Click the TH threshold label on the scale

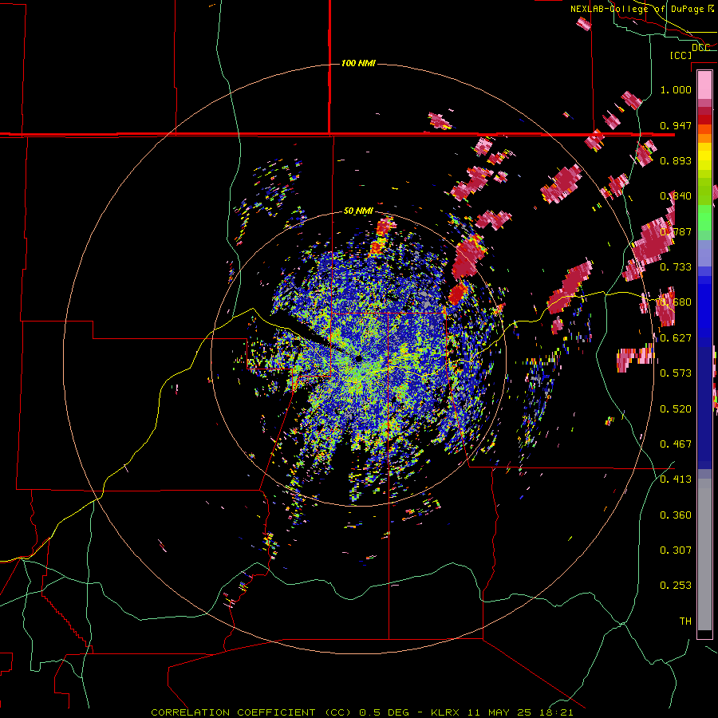pyautogui.click(x=685, y=621)
